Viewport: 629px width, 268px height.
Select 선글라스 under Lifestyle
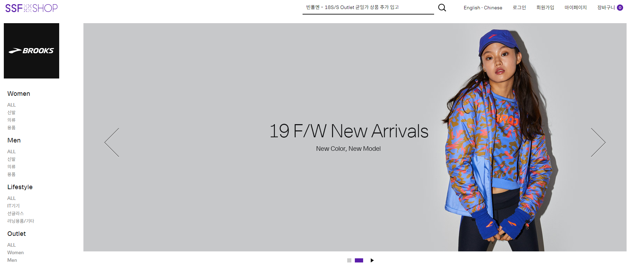coord(16,213)
